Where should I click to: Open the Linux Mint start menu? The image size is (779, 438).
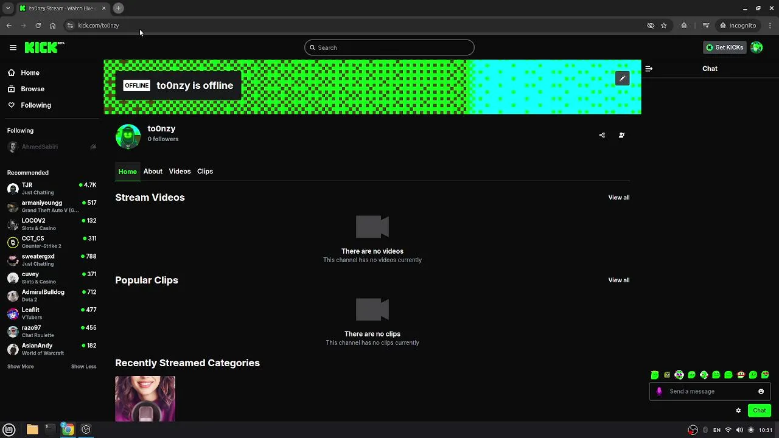pyautogui.click(x=10, y=429)
